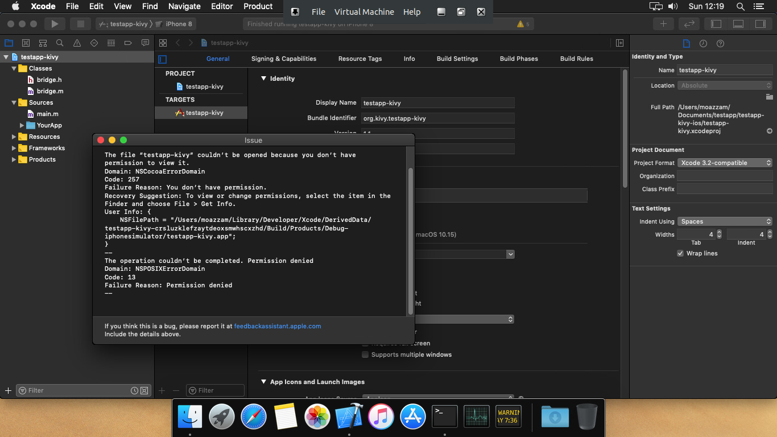Select the Symbol navigator hierarchy icon

click(43, 43)
